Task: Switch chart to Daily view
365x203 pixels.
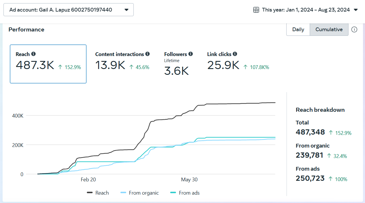Action: (298, 29)
